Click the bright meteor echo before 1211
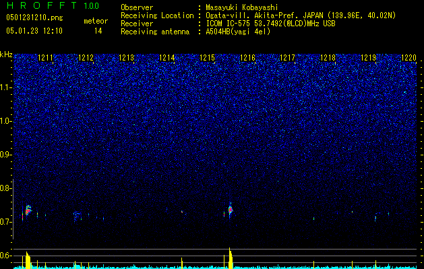Image resolution: width=424 pixels, height=269 pixels. 28,210
